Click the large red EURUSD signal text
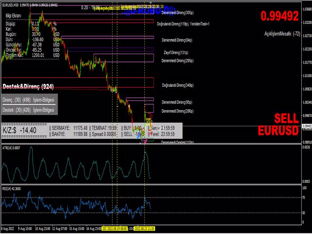This screenshot has width=312, height=234. pos(278,131)
